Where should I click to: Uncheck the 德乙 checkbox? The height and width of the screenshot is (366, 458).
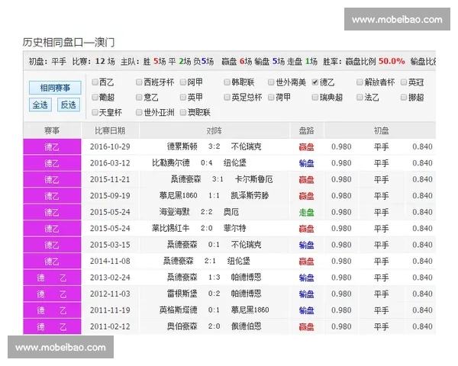314,82
